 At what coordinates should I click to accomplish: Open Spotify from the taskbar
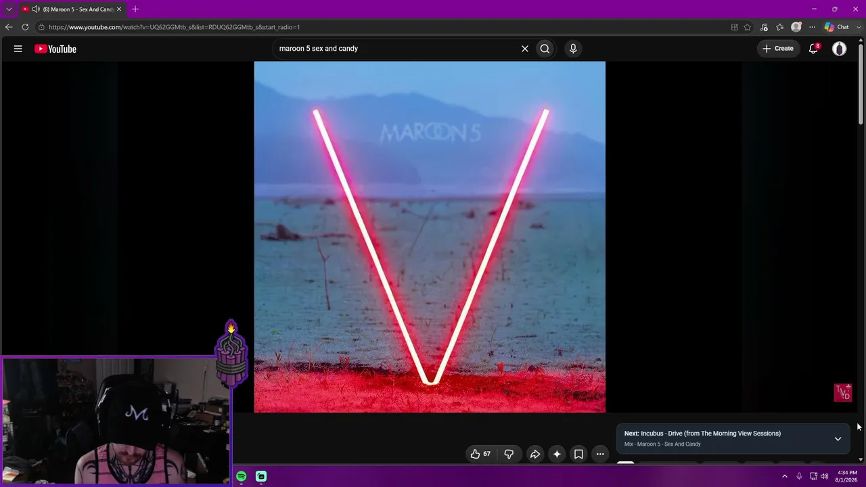(x=242, y=476)
